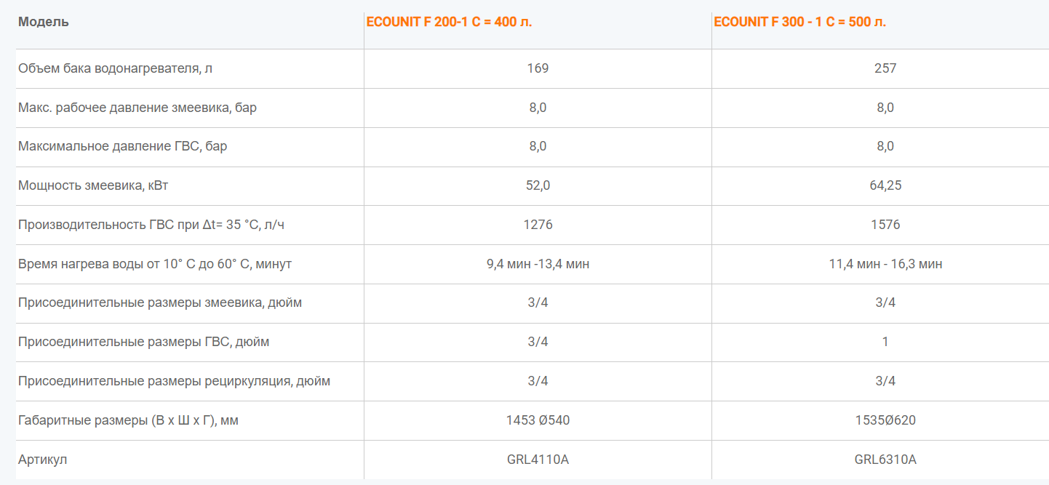
Task: Click the Максимальное давление ГВС, бар label
Action: (x=122, y=146)
